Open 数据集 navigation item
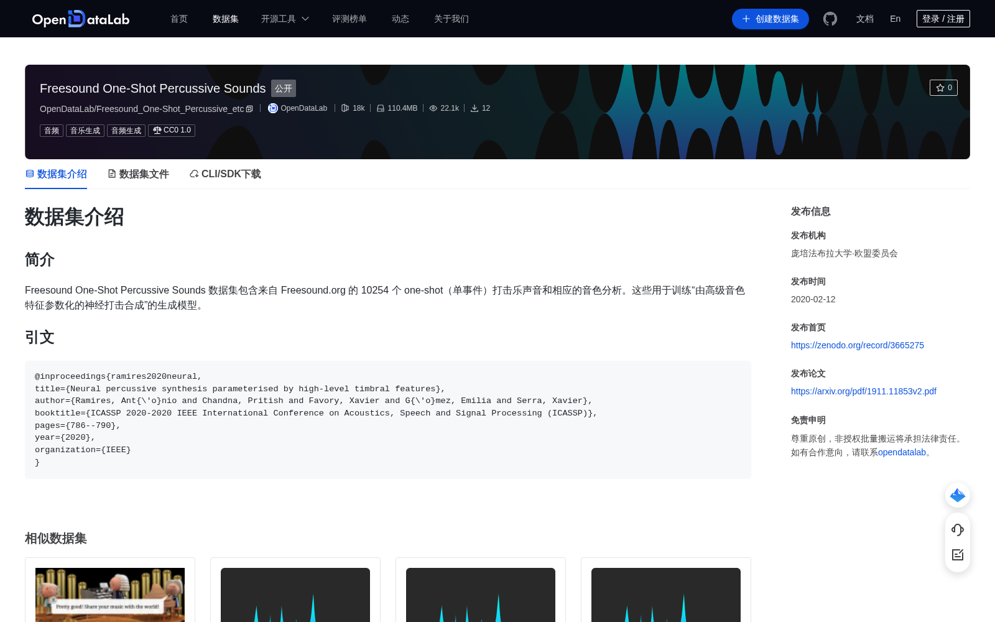 coord(226,19)
